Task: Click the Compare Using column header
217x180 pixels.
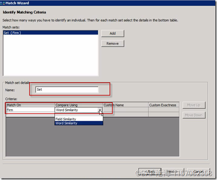Action: [x=79, y=105]
